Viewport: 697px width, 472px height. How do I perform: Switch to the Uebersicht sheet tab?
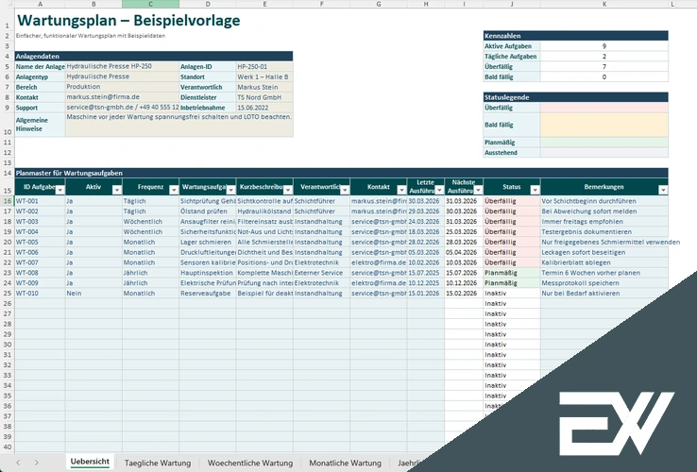coord(90,462)
